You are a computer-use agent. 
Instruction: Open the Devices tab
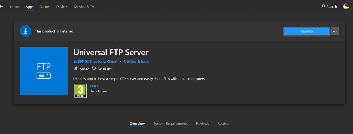coord(62,7)
